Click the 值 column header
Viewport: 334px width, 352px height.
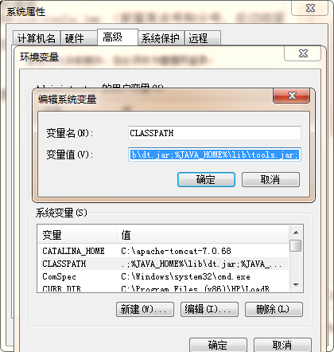202,235
